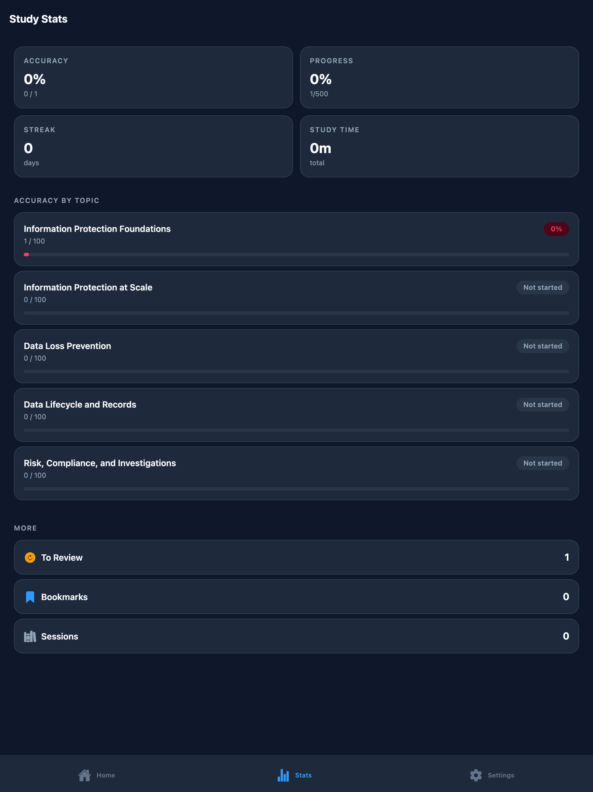
Task: Click the Sessions count 0
Action: 566,636
